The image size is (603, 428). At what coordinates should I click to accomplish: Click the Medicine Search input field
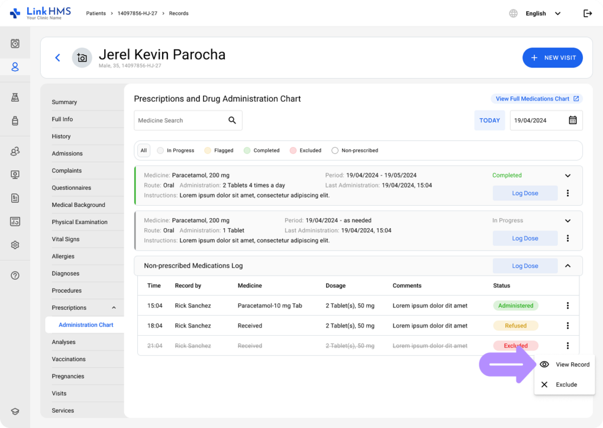point(180,121)
